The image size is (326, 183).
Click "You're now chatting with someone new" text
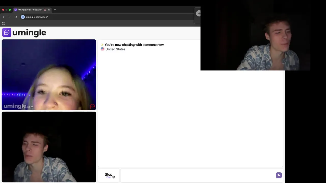[x=134, y=45]
